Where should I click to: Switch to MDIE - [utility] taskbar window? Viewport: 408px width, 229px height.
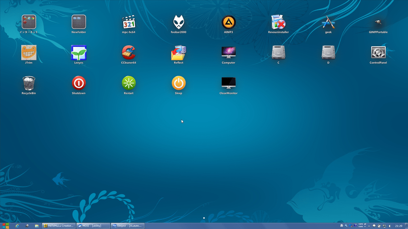(x=93, y=226)
